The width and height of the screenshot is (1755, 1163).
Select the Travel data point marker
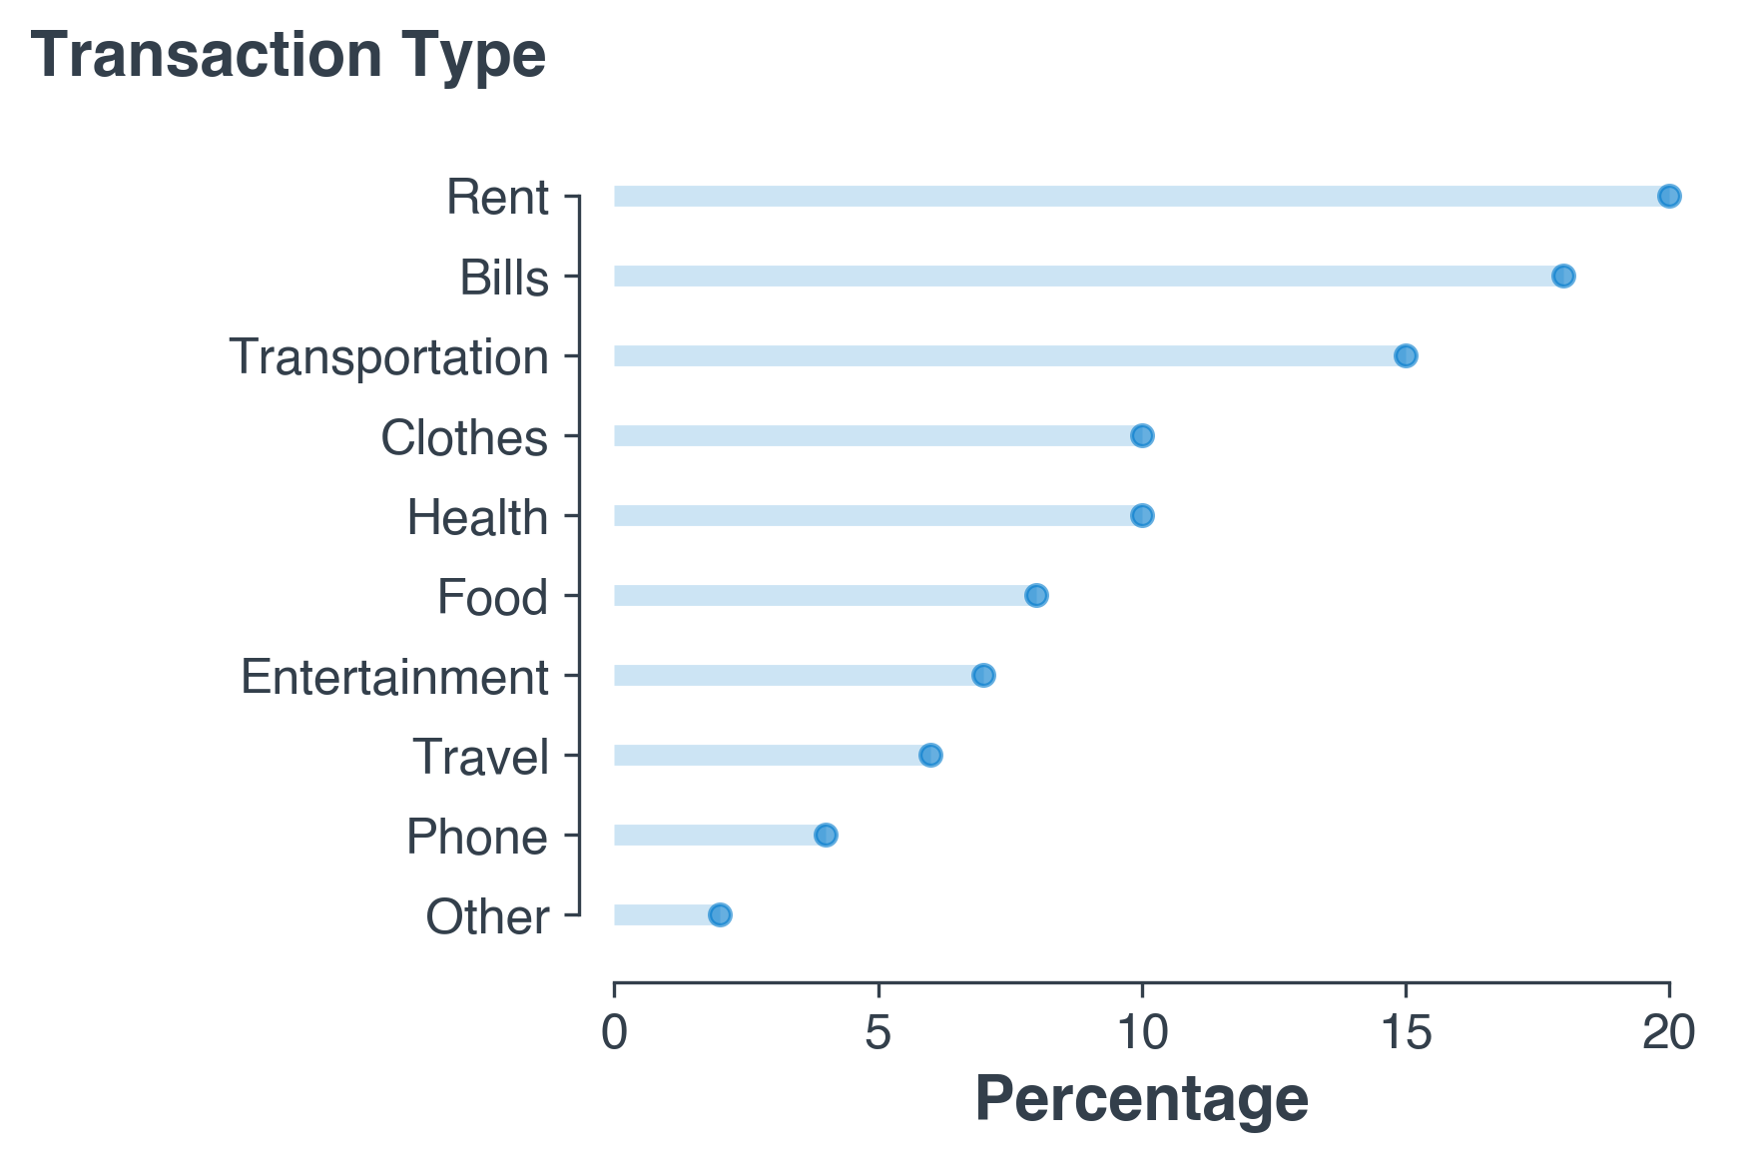(930, 755)
